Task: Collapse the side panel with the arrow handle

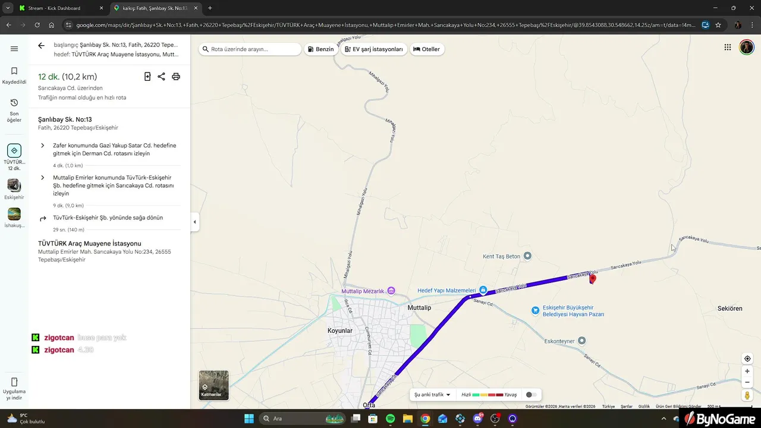Action: coord(194,222)
